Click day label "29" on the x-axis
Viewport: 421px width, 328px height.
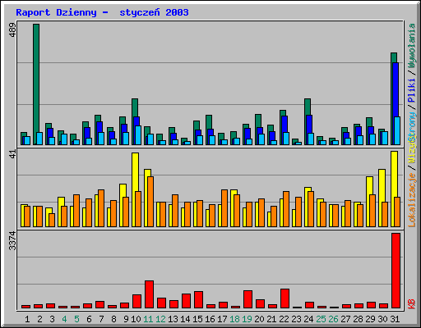pos(370,319)
